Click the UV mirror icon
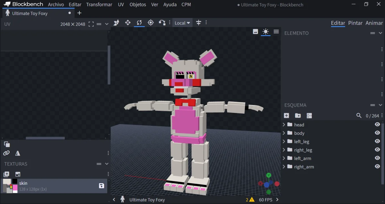Image resolution: width=385 pixels, height=204 pixels. coord(18,153)
